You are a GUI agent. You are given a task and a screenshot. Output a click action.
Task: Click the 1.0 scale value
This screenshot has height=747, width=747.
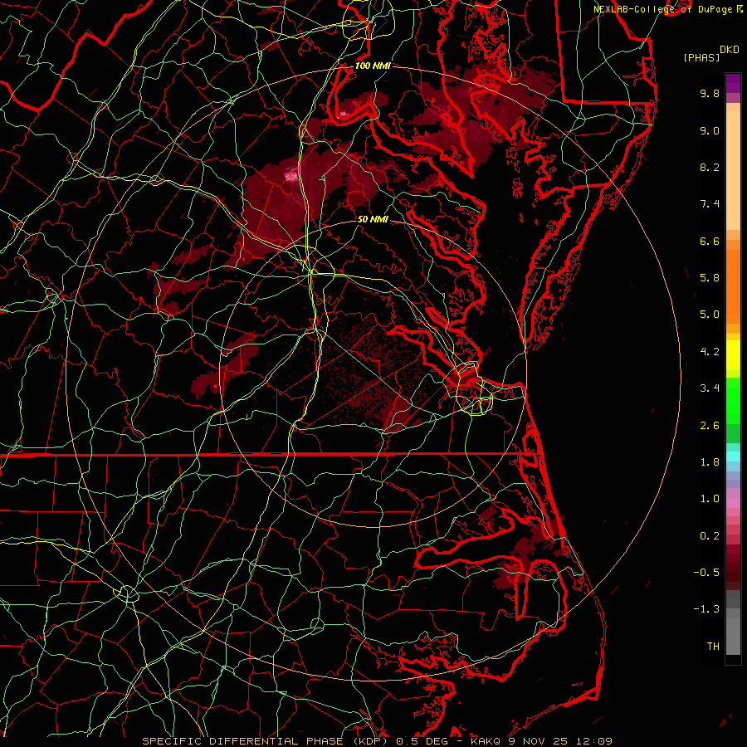click(710, 499)
